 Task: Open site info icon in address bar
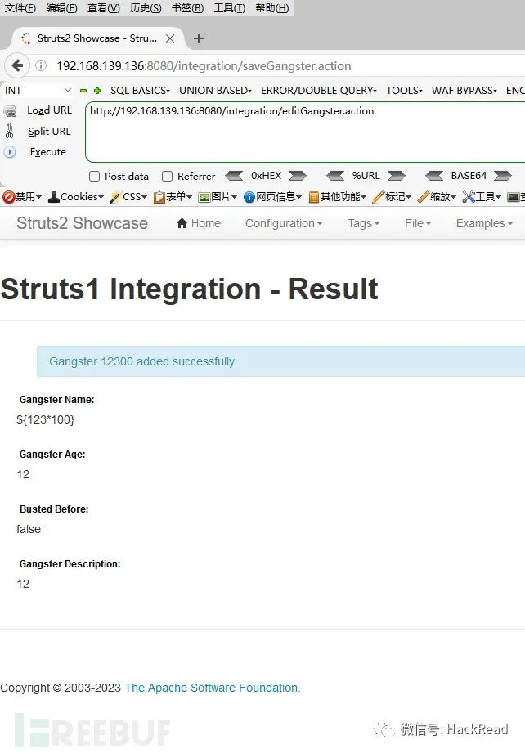pyautogui.click(x=42, y=65)
